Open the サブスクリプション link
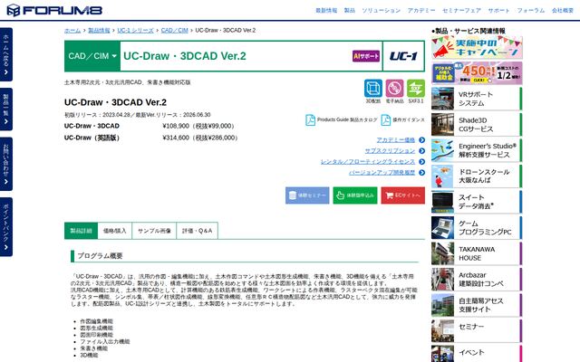 [x=390, y=151]
